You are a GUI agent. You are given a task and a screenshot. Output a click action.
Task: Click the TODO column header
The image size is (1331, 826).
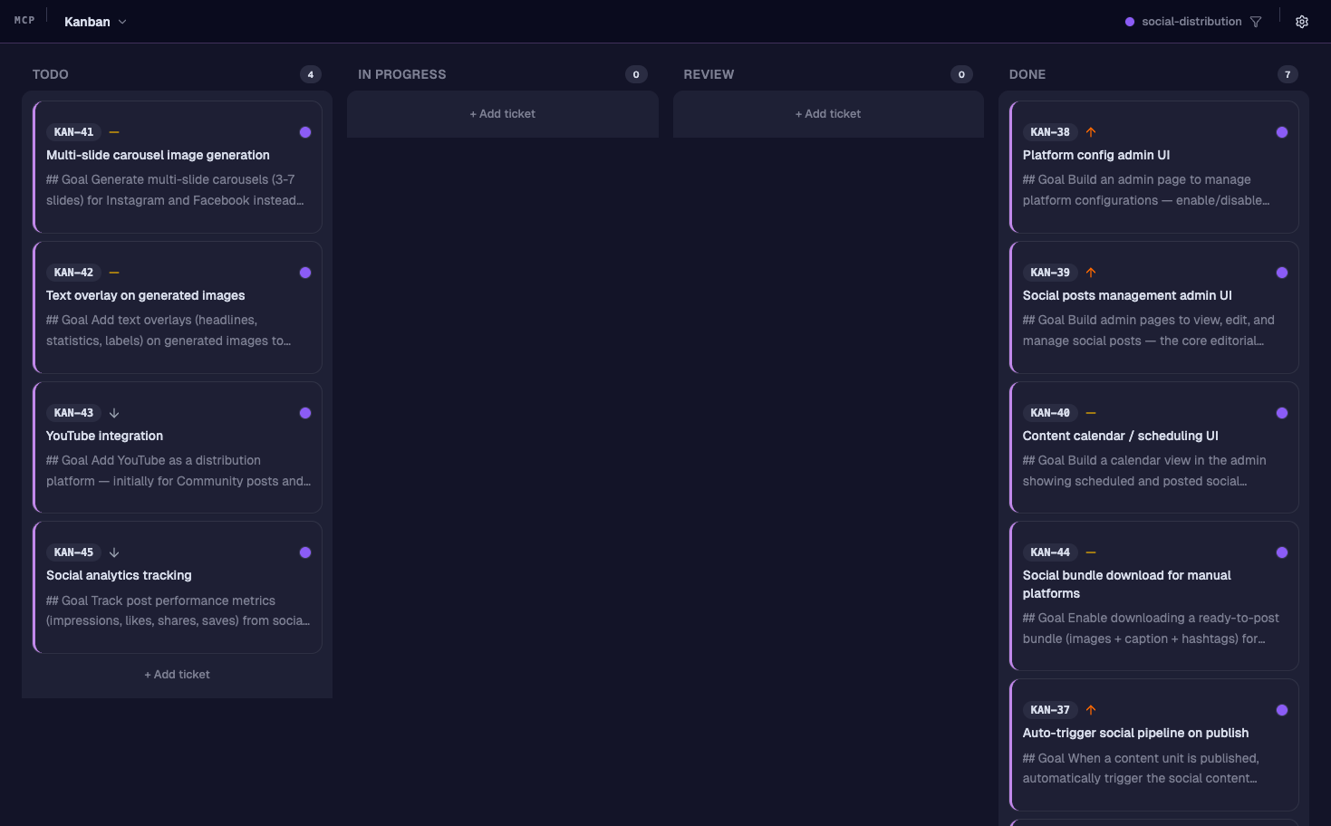51,74
